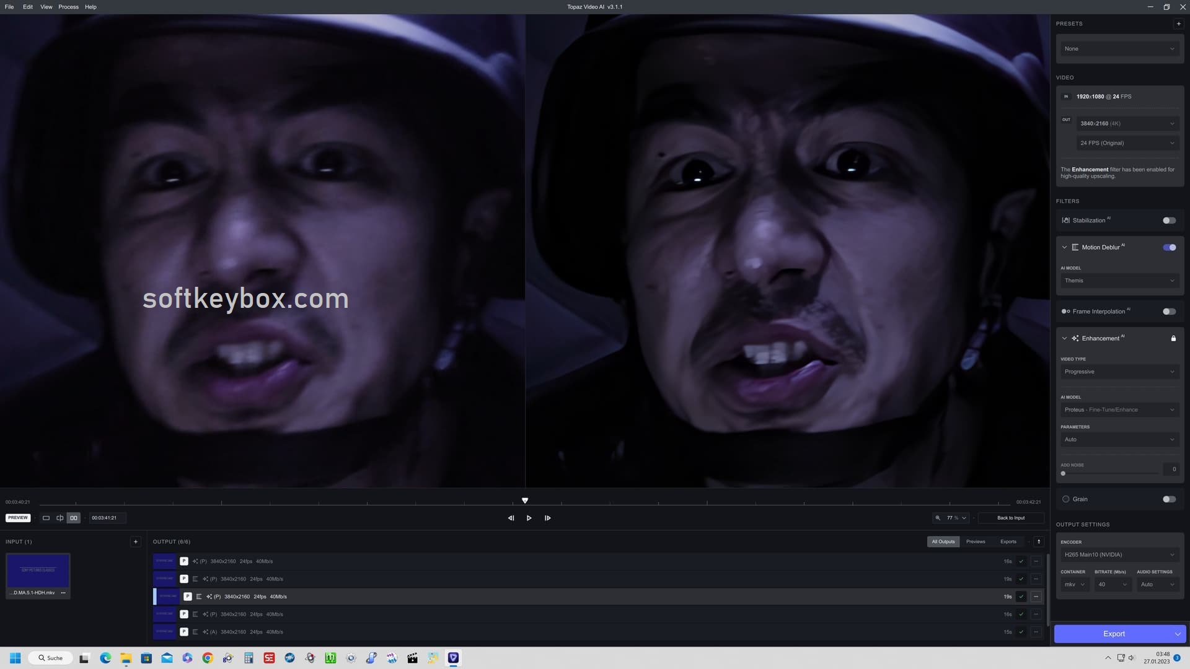Add a new preset with the plus icon

pyautogui.click(x=1178, y=24)
